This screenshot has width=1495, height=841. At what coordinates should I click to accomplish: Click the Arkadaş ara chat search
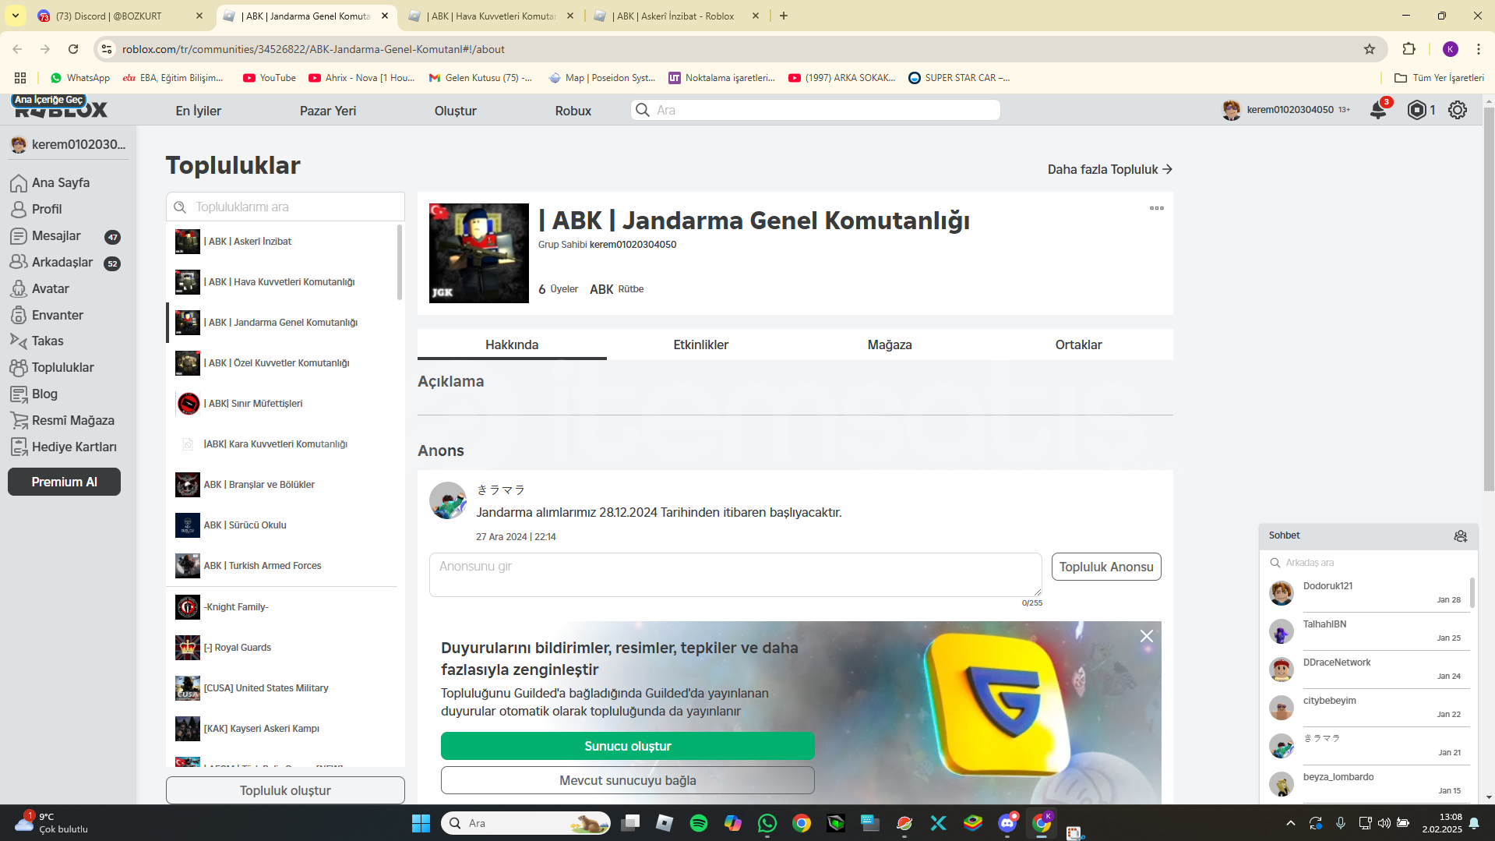click(1368, 563)
